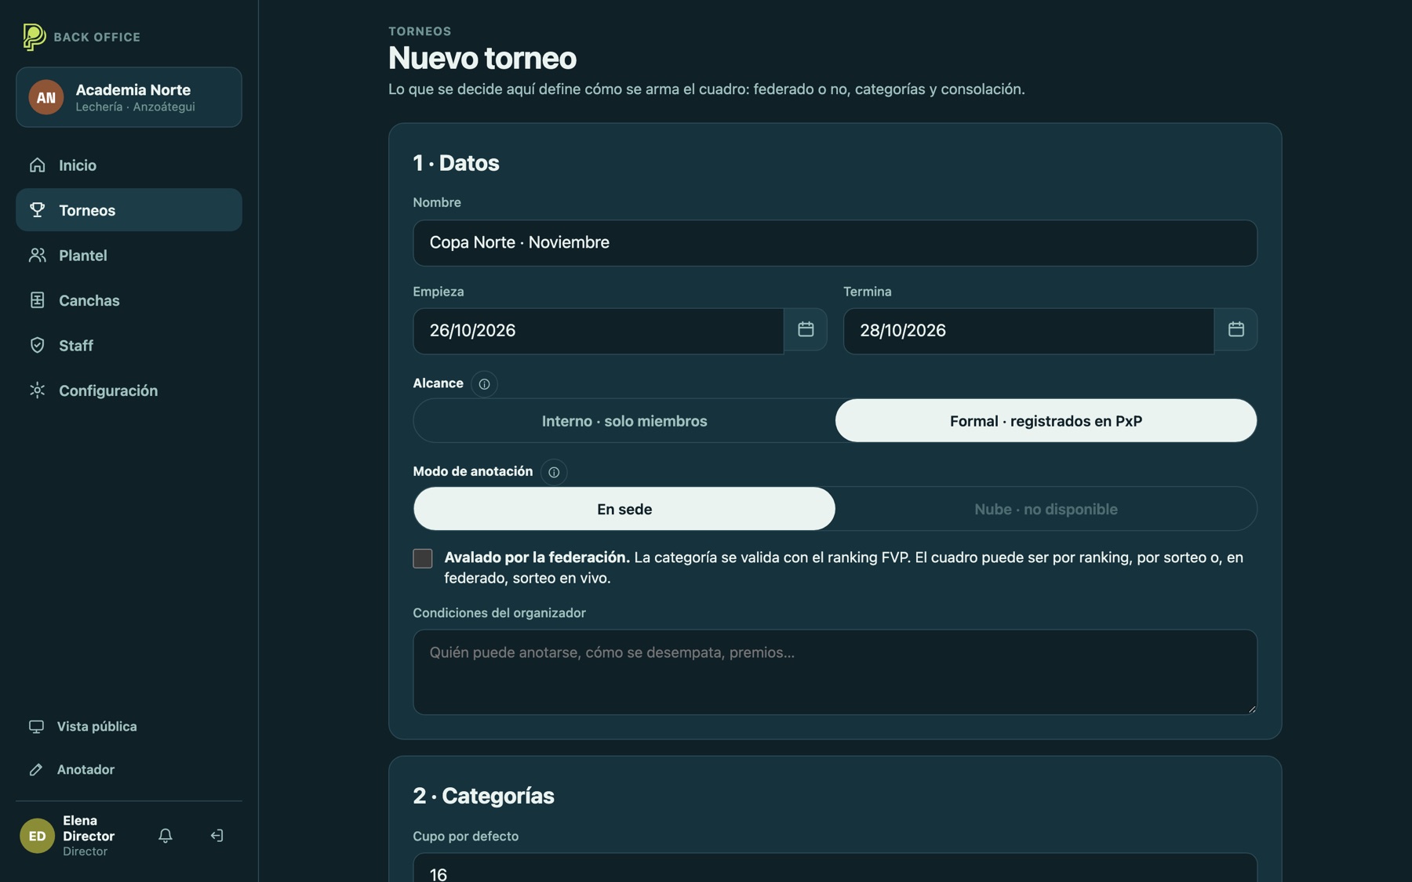The image size is (1412, 882).
Task: Click the Empieza date field
Action: [x=599, y=331]
